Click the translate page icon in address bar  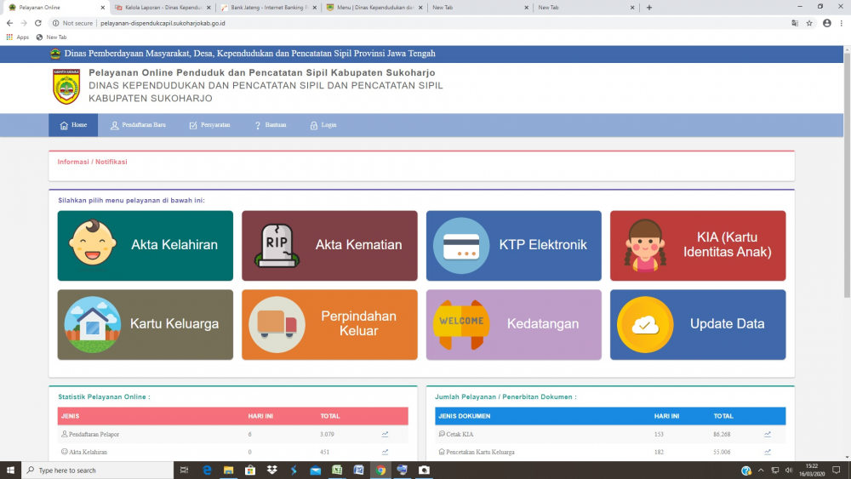point(795,23)
